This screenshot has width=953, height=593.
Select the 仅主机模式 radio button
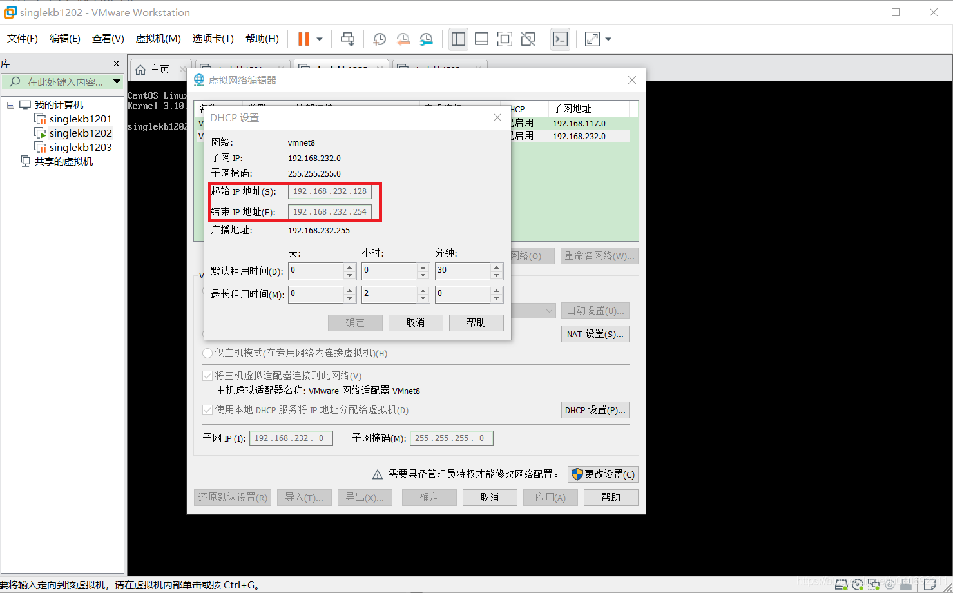point(207,353)
